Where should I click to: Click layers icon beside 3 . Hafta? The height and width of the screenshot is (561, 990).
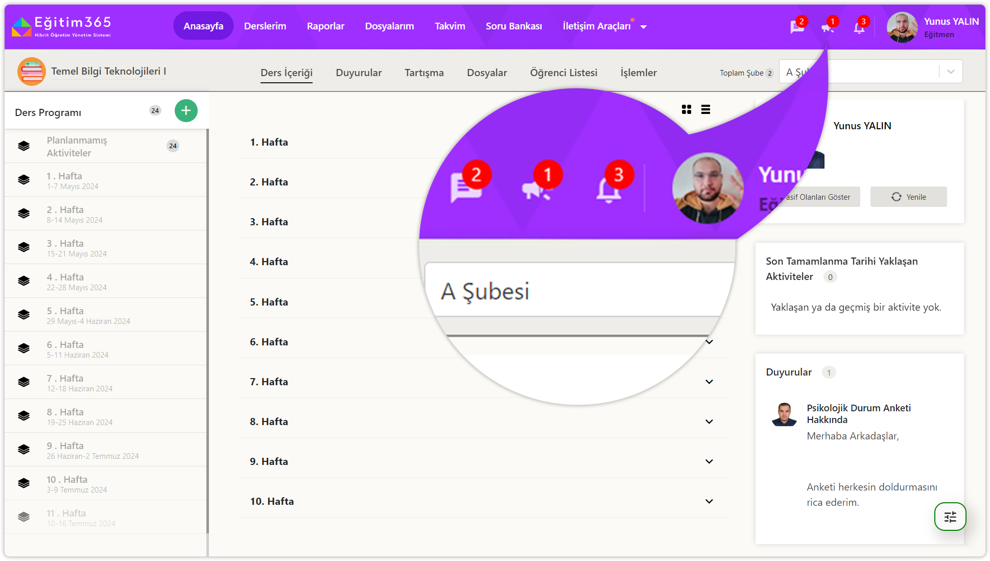coord(23,247)
